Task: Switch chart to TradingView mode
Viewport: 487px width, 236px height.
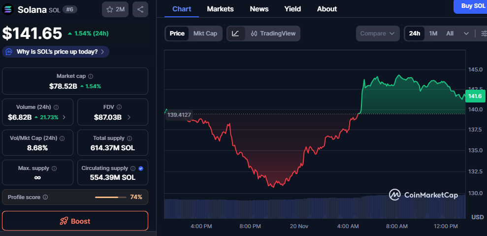Action: pyautogui.click(x=273, y=34)
